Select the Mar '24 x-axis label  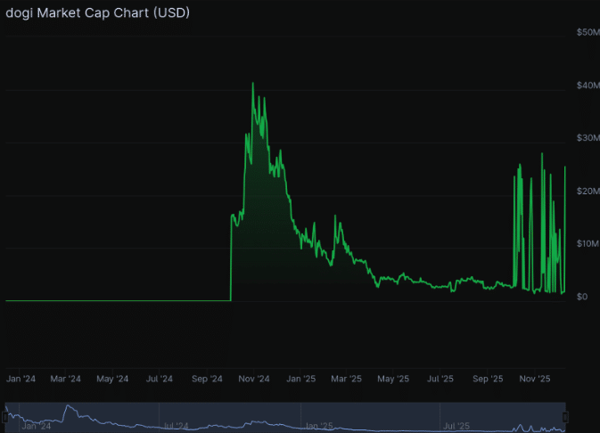[66, 379]
